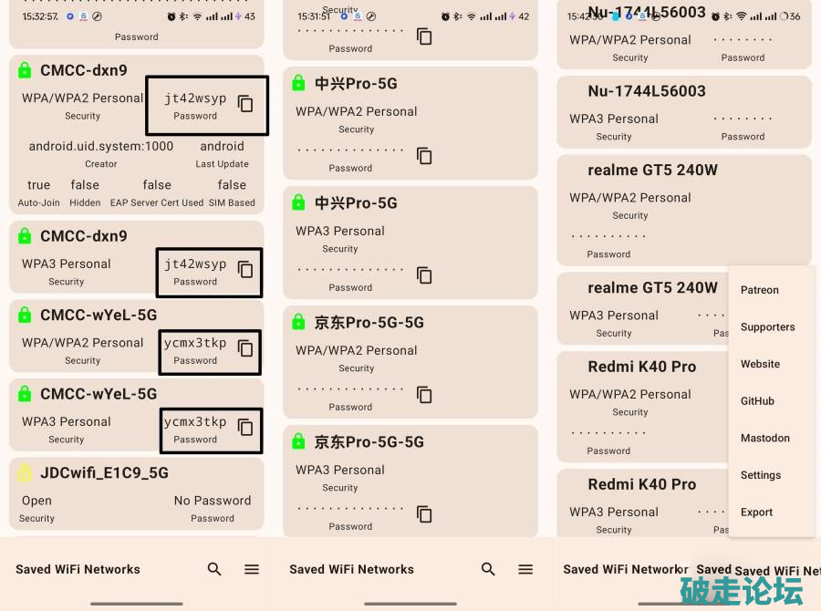Copy password for CMCC-dxn9 WPA3 Personal network
Image resolution: width=821 pixels, height=611 pixels.
(245, 269)
